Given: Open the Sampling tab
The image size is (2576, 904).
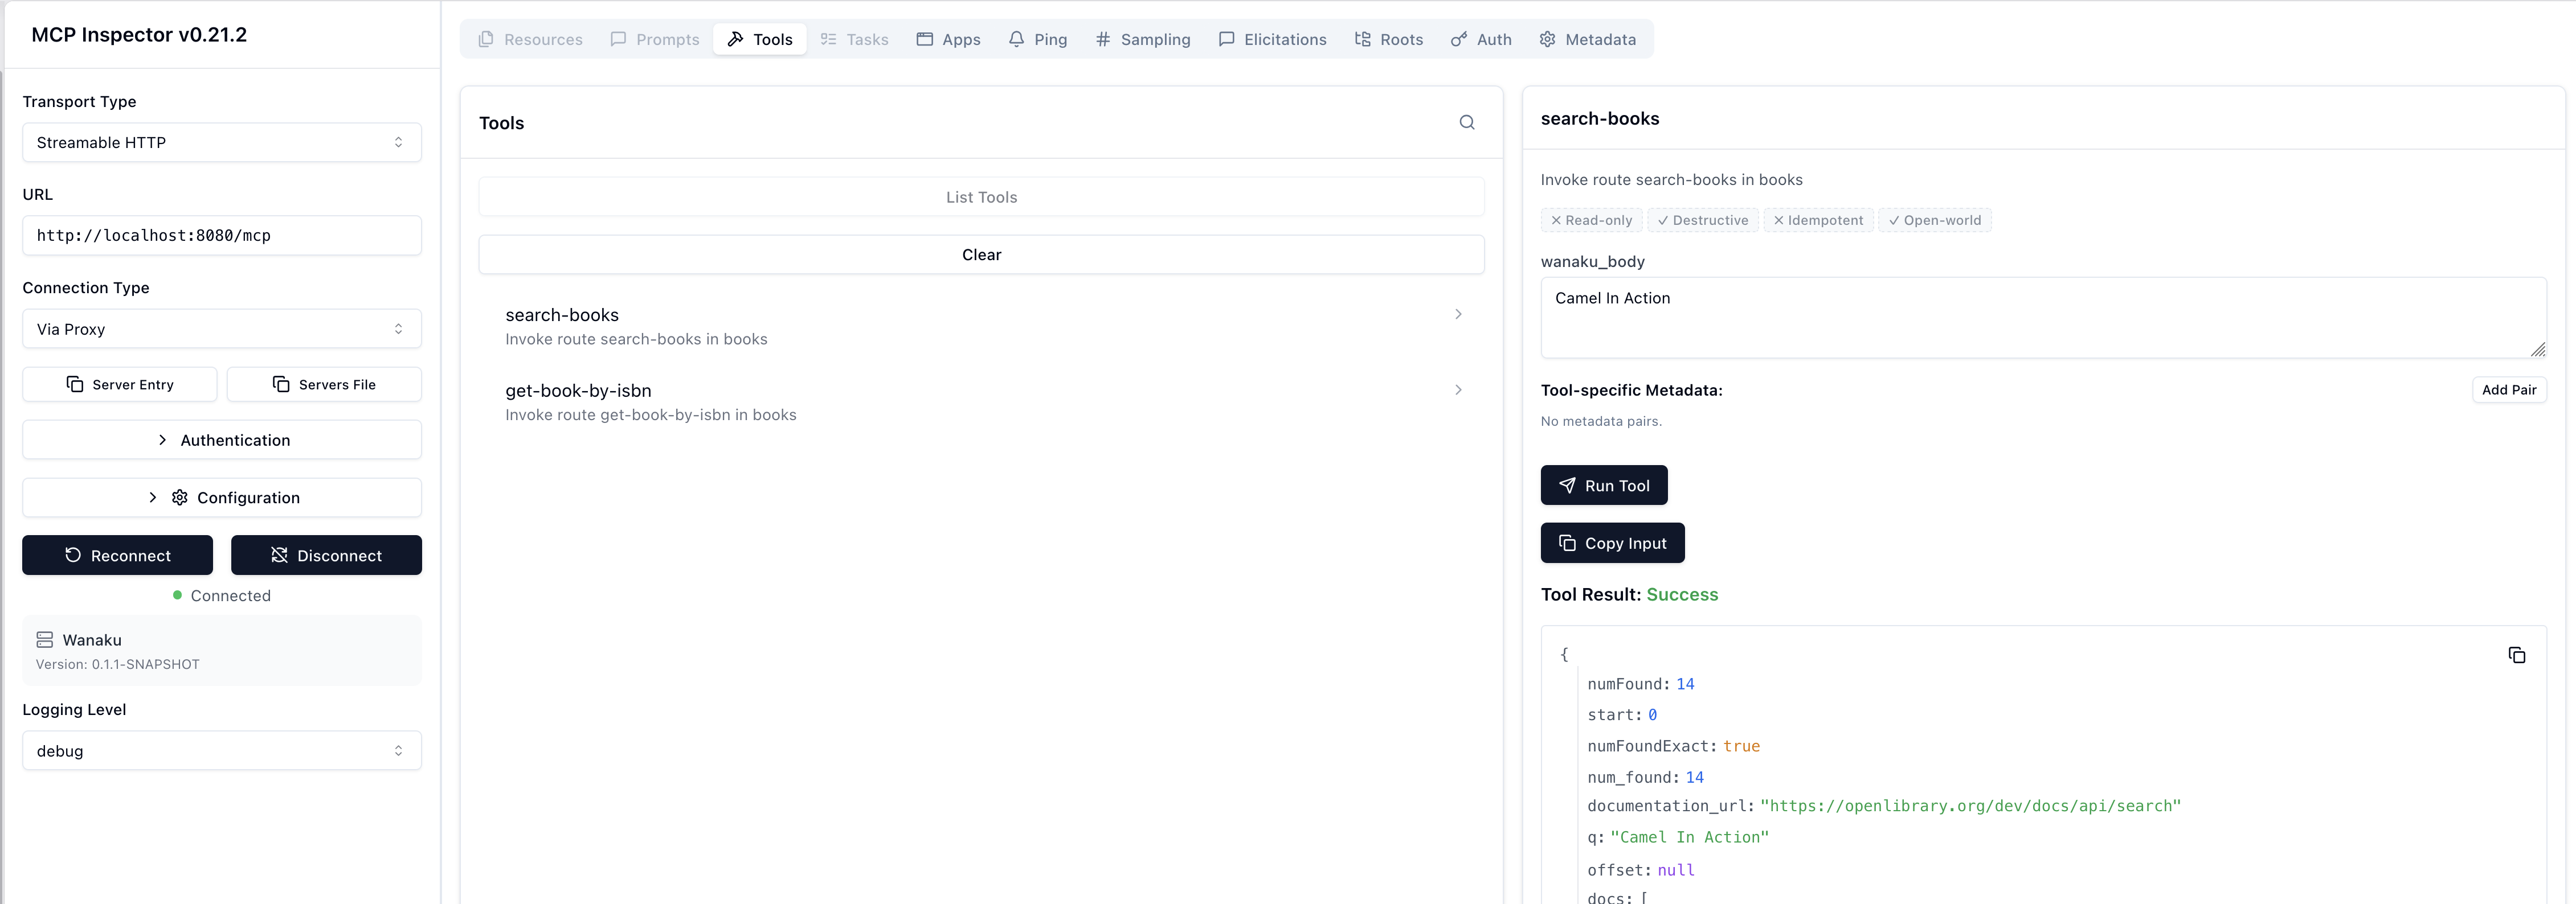Looking at the screenshot, I should [1143, 39].
